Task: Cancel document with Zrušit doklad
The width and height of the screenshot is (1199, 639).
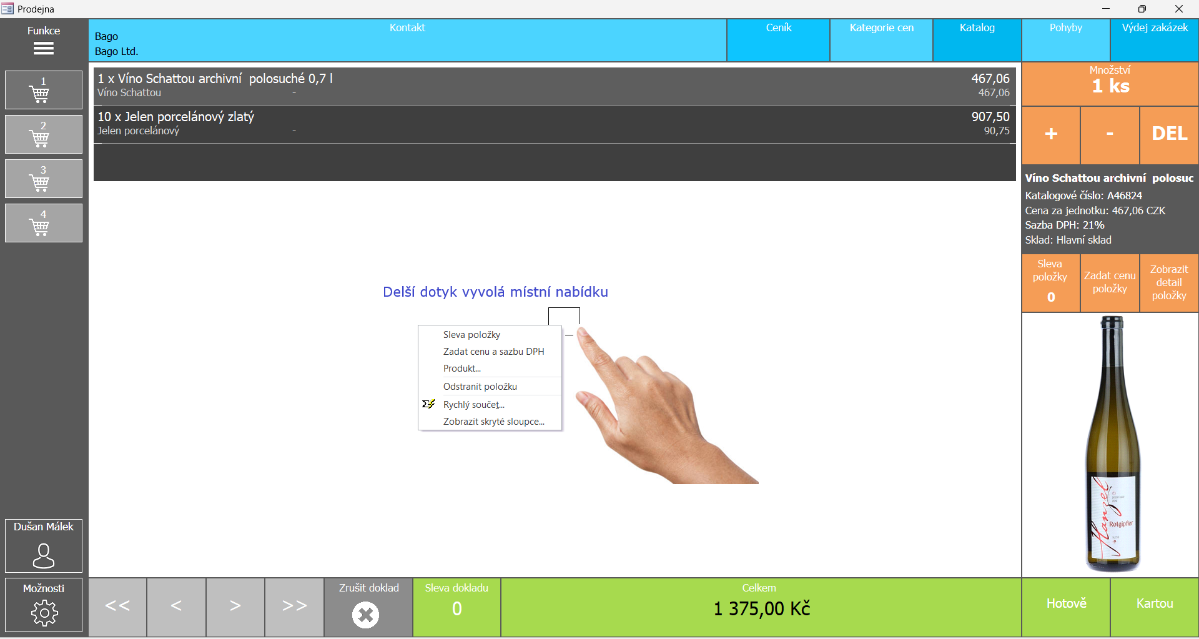Action: click(x=368, y=607)
